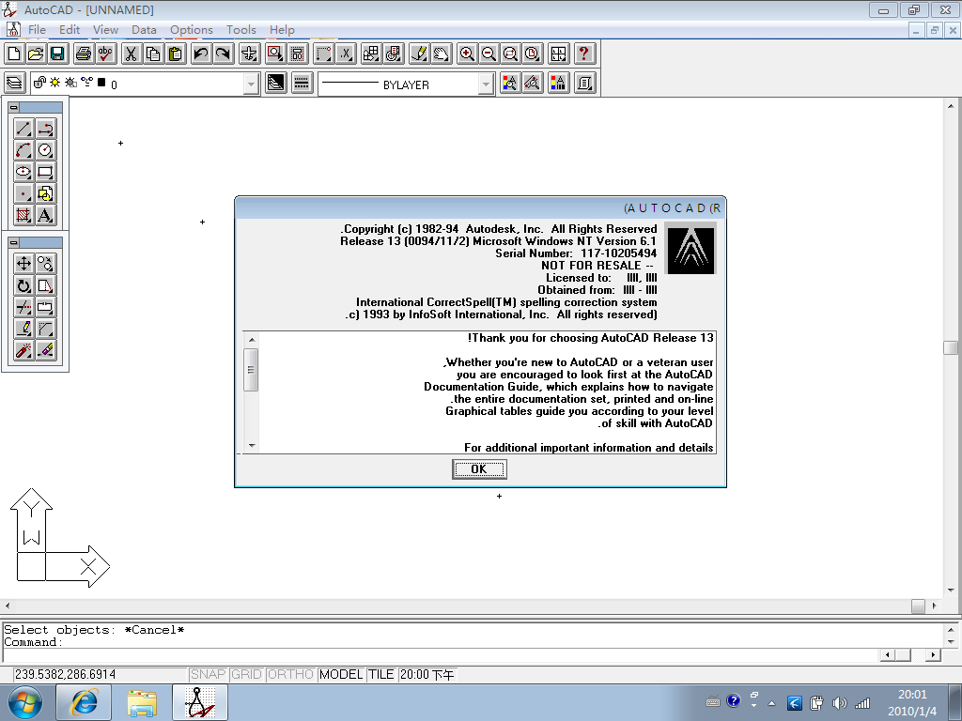Open the Options menu
This screenshot has width=962, height=721.
point(191,30)
